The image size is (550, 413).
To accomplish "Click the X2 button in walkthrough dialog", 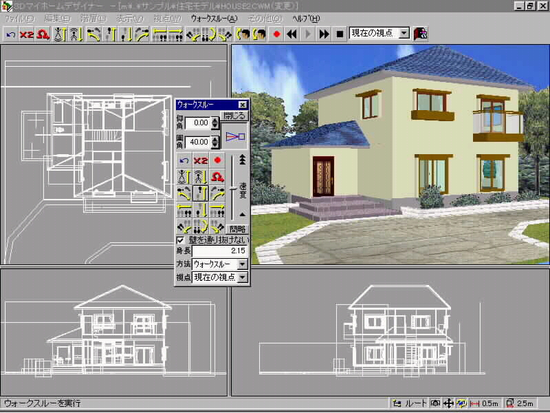I will (201, 160).
